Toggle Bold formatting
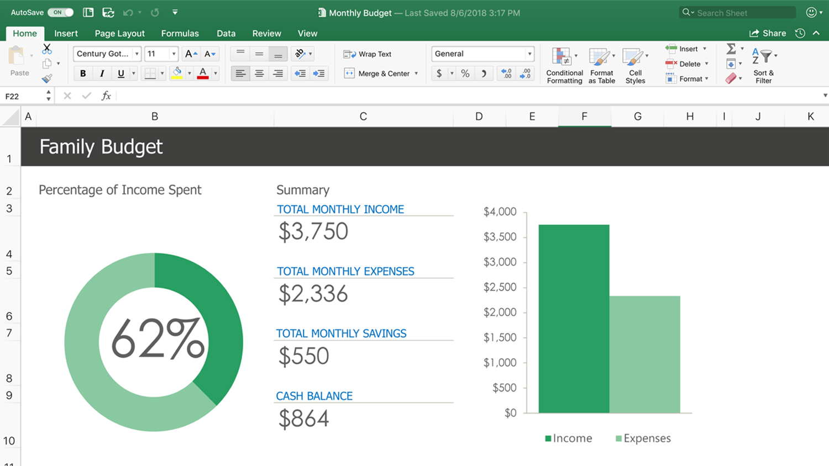Image resolution: width=829 pixels, height=466 pixels. (x=83, y=73)
